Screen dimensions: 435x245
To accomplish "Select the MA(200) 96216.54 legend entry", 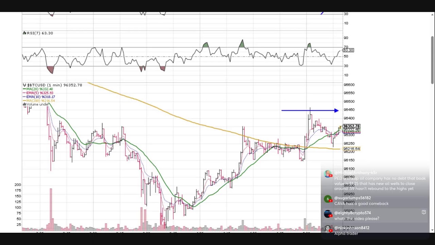I will tap(39, 101).
